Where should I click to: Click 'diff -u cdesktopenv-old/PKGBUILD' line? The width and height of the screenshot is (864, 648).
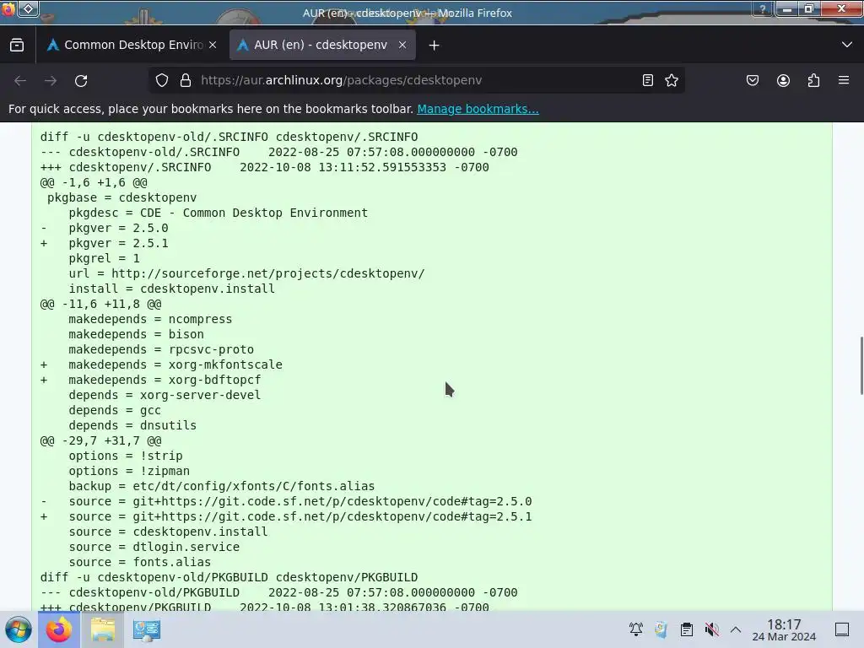(229, 577)
